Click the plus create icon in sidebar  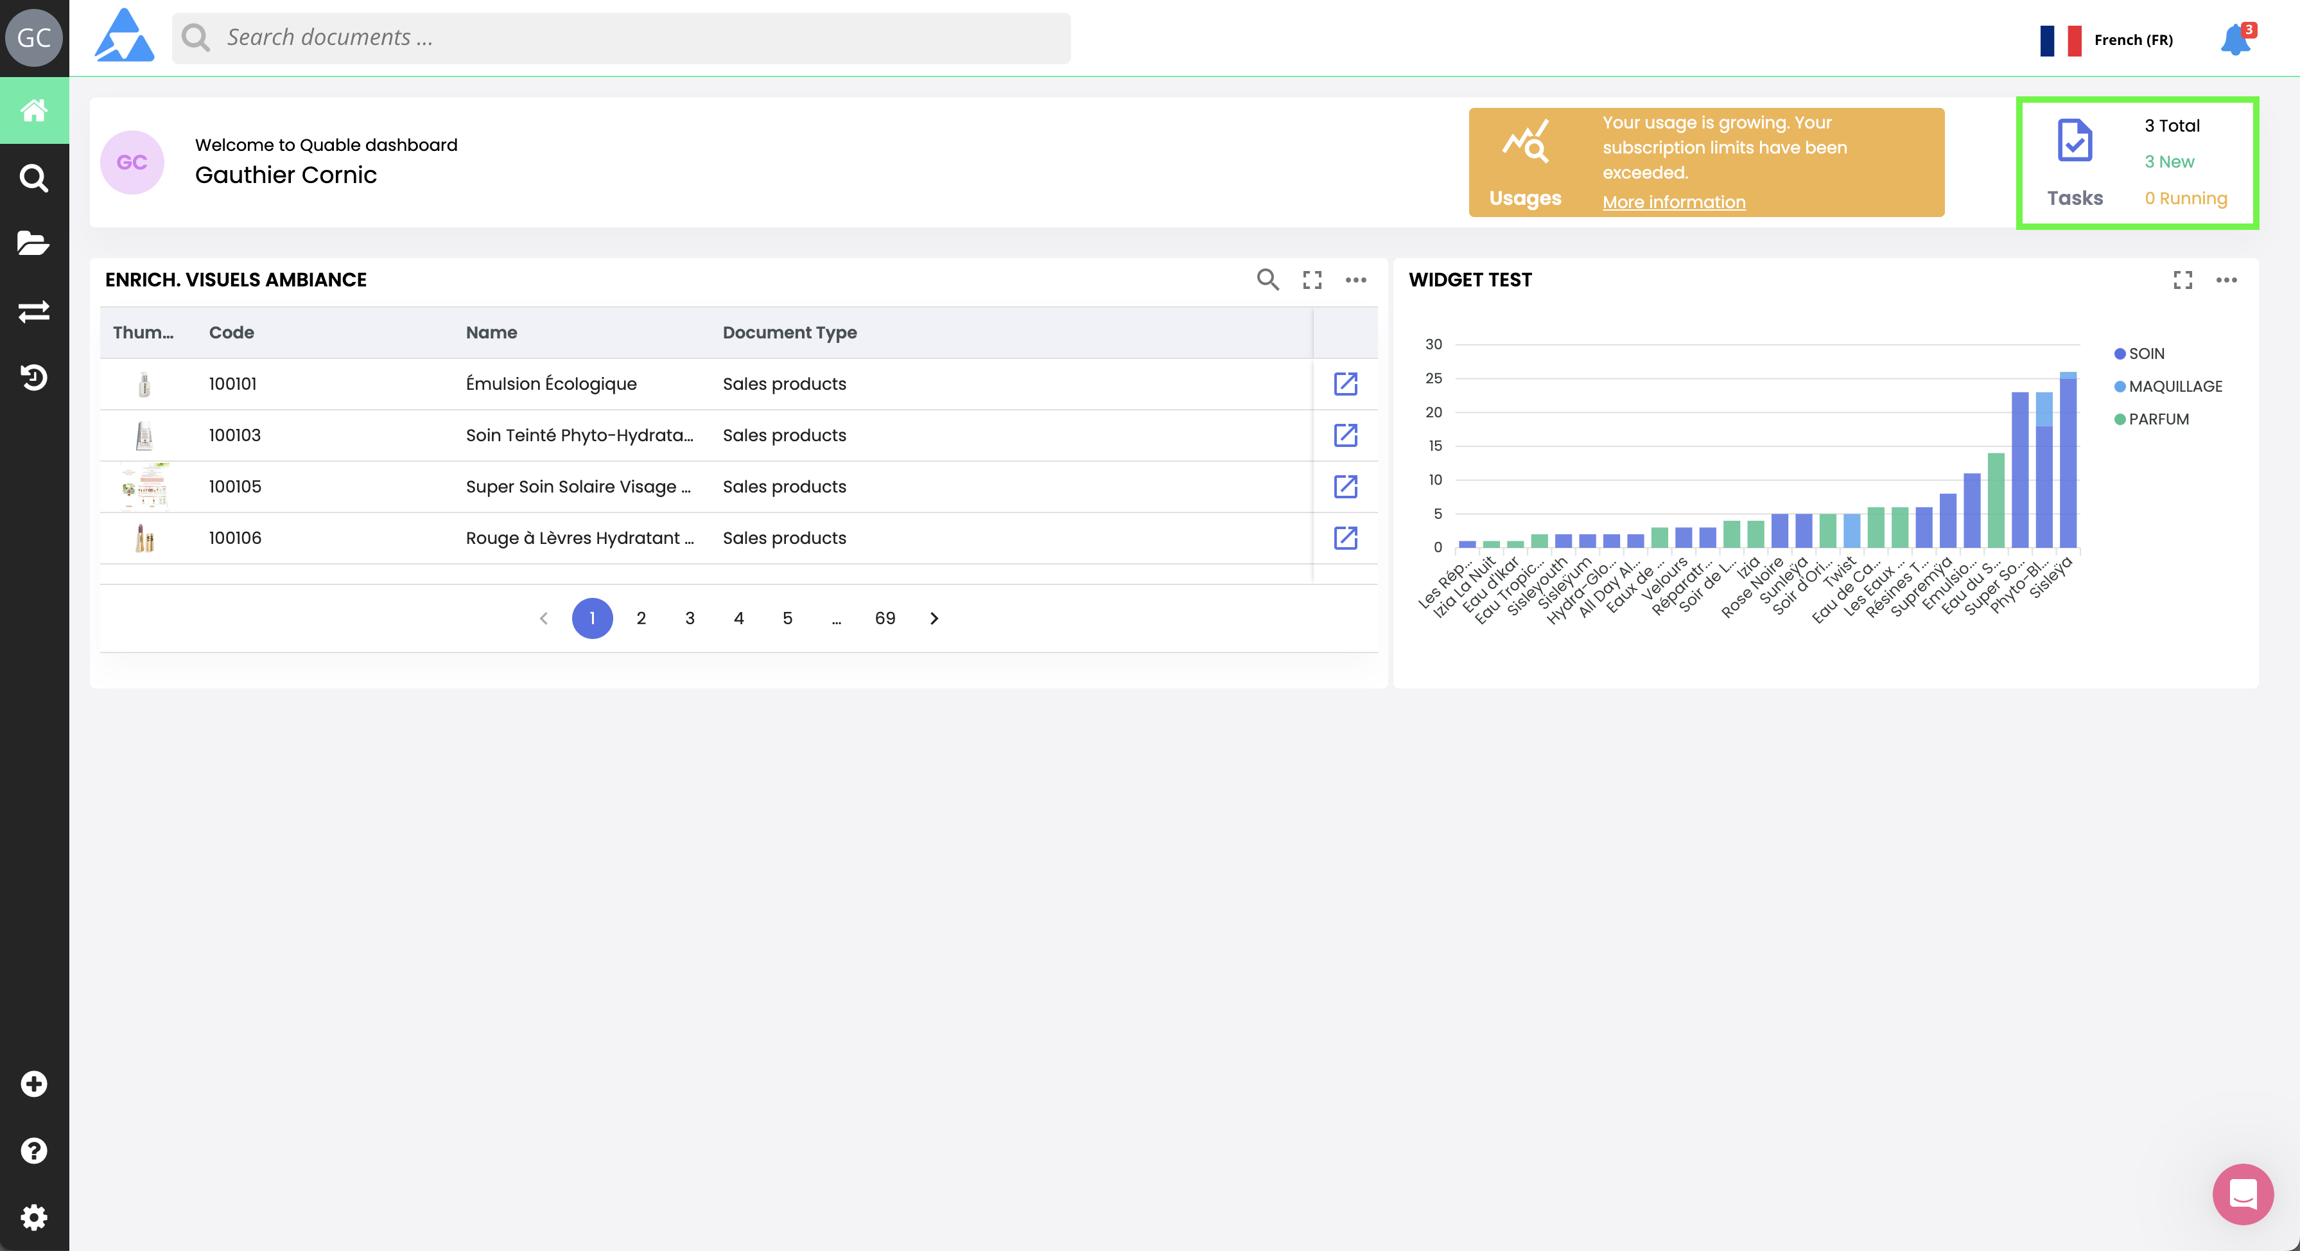click(34, 1083)
